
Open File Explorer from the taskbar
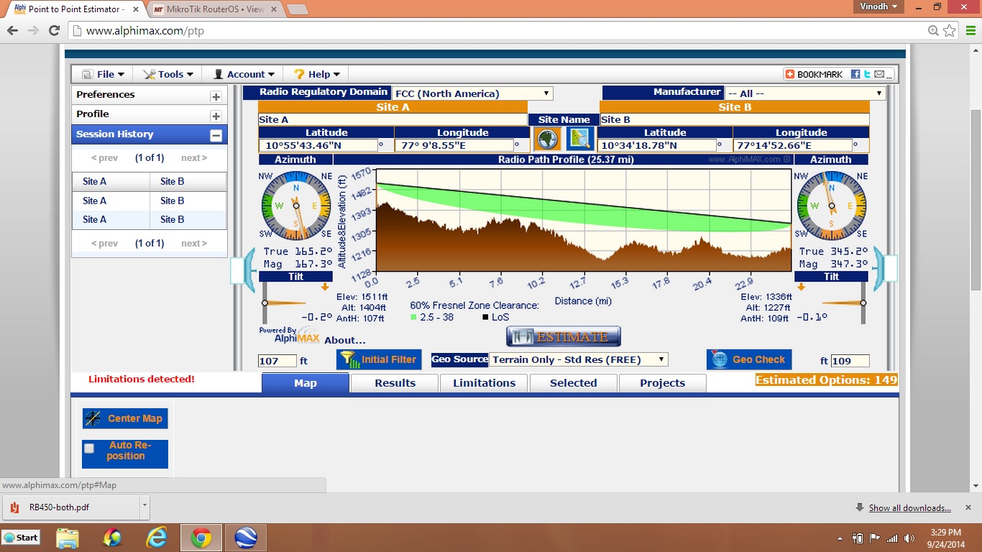click(68, 538)
